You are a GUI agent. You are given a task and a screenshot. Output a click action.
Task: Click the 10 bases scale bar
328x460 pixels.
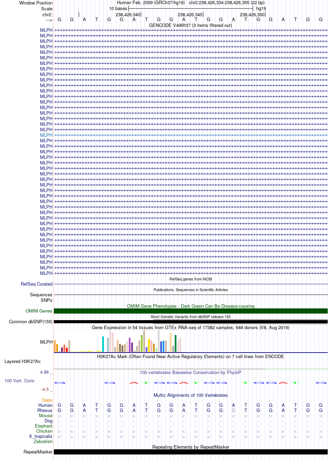[191, 9]
